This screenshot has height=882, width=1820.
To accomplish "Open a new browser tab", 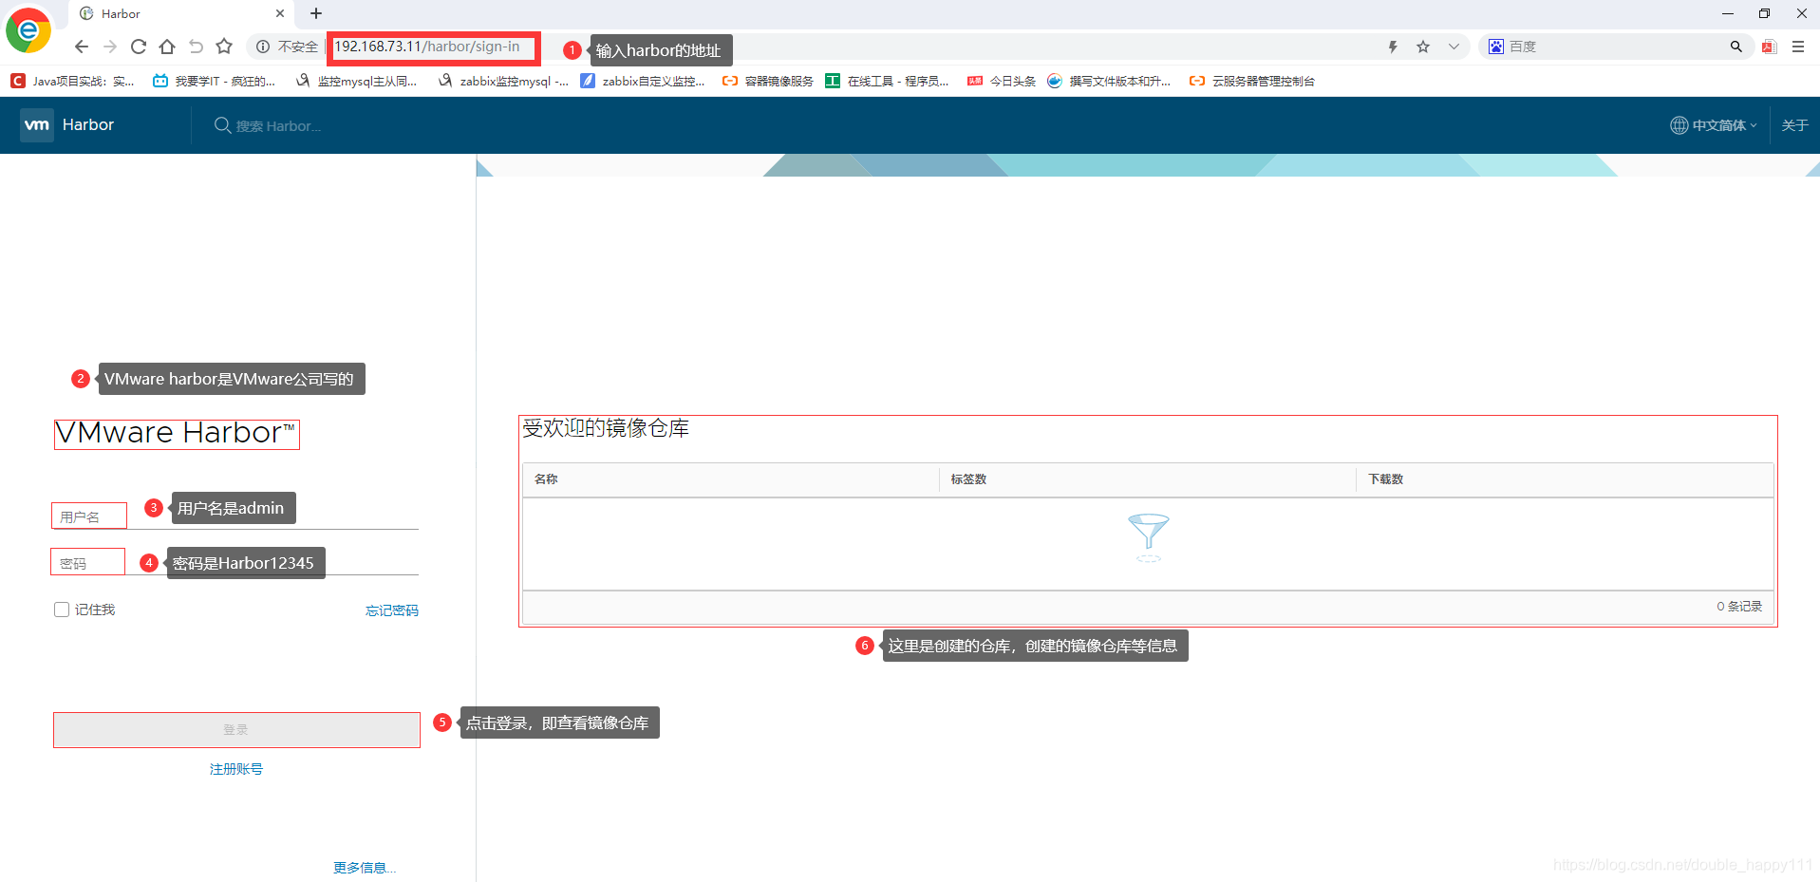I will 316,13.
